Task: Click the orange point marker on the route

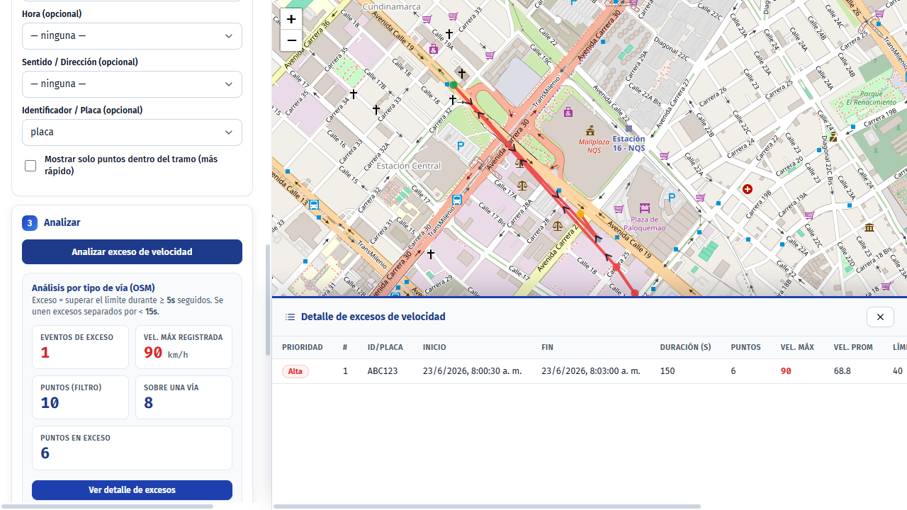Action: pos(581,214)
